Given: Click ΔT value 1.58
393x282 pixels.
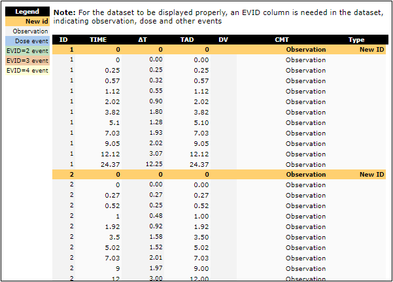Looking at the screenshot, I should [x=156, y=237].
